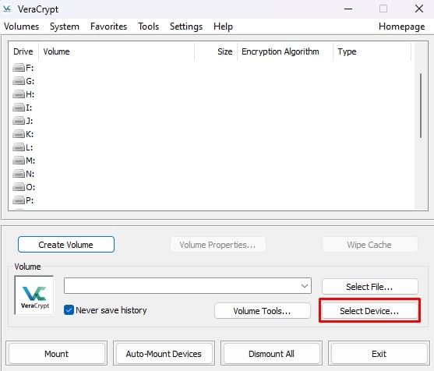The image size is (434, 371).
Task: Select the P: drive icon
Action: tap(19, 200)
